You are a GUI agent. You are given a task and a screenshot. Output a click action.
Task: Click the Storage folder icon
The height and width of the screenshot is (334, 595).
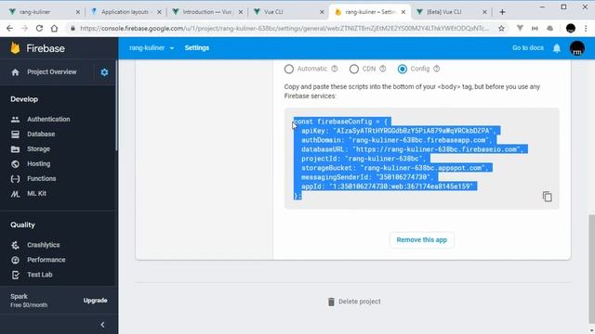point(15,149)
